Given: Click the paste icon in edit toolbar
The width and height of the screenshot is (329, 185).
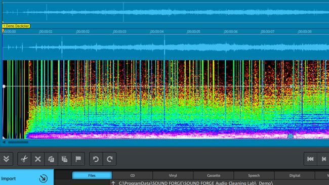Looking at the screenshot, I should click(65, 159).
